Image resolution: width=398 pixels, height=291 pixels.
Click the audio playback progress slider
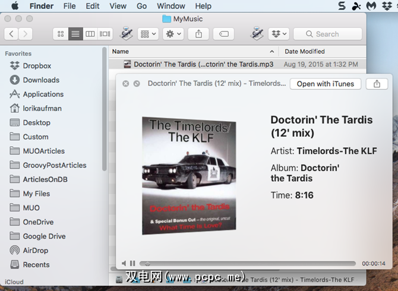249,263
